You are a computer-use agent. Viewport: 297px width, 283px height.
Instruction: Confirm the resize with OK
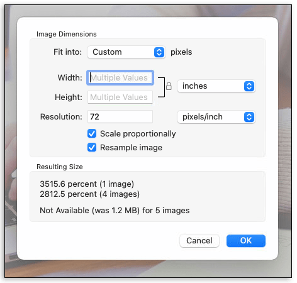click(246, 241)
